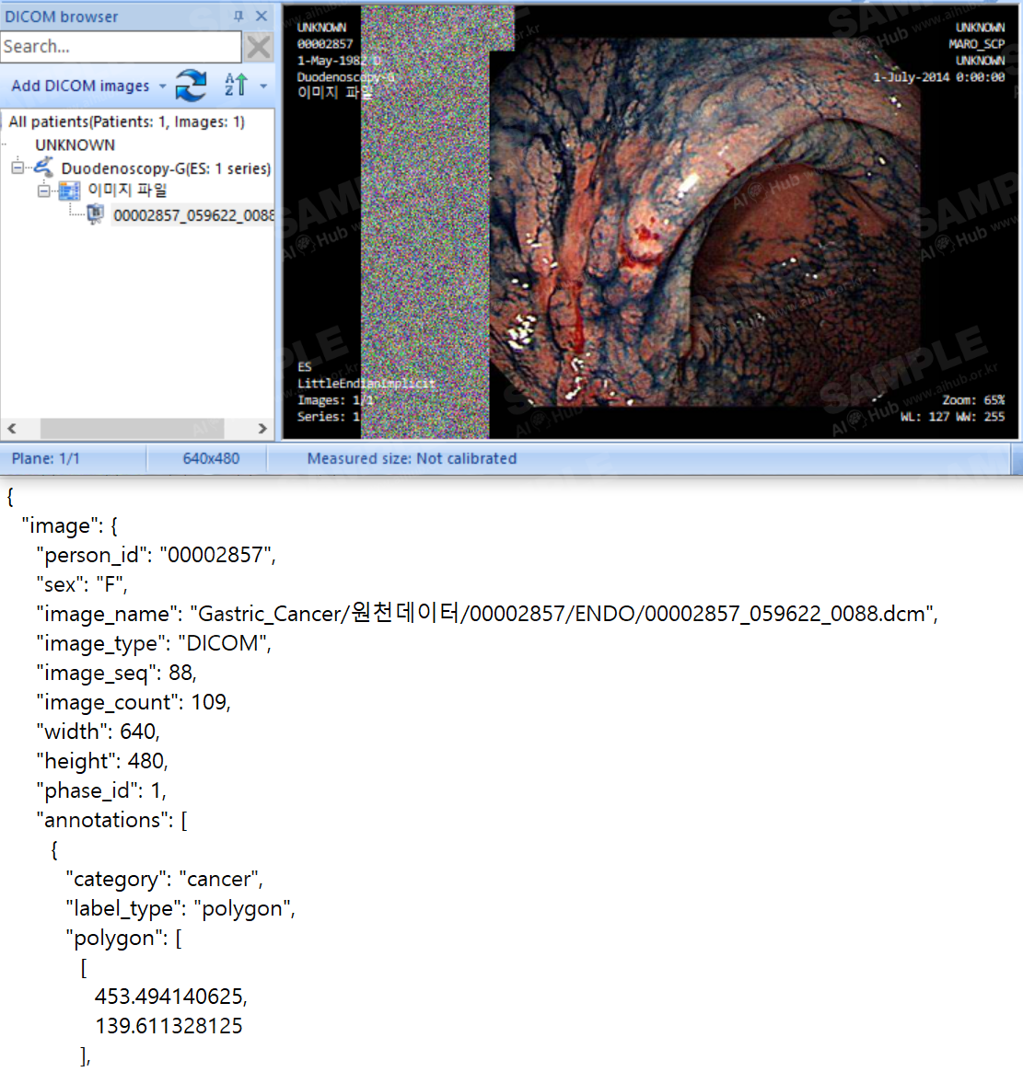Open the sort options dropdown arrow

[x=263, y=86]
